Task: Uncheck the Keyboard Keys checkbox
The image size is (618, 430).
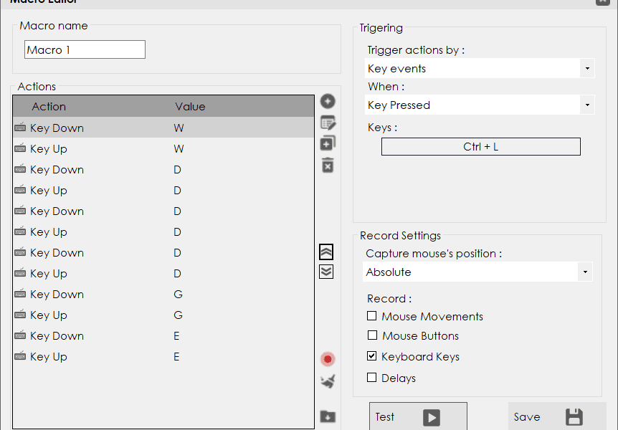Action: coord(372,356)
